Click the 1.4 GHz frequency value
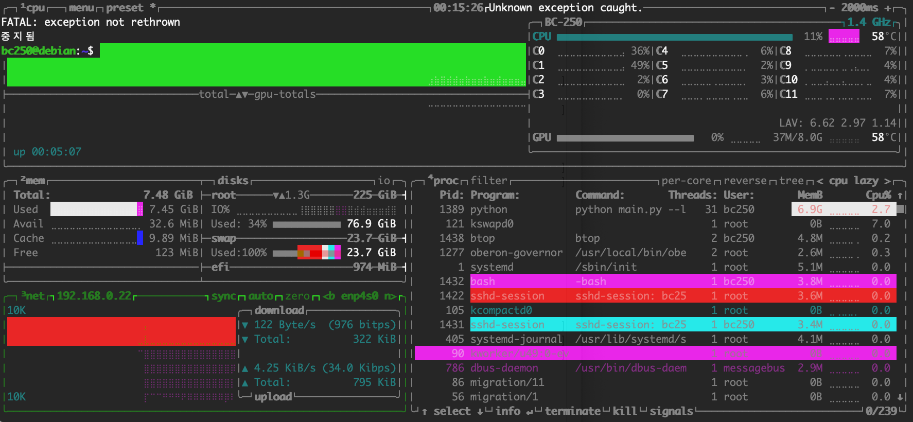913x422 pixels. [x=869, y=22]
